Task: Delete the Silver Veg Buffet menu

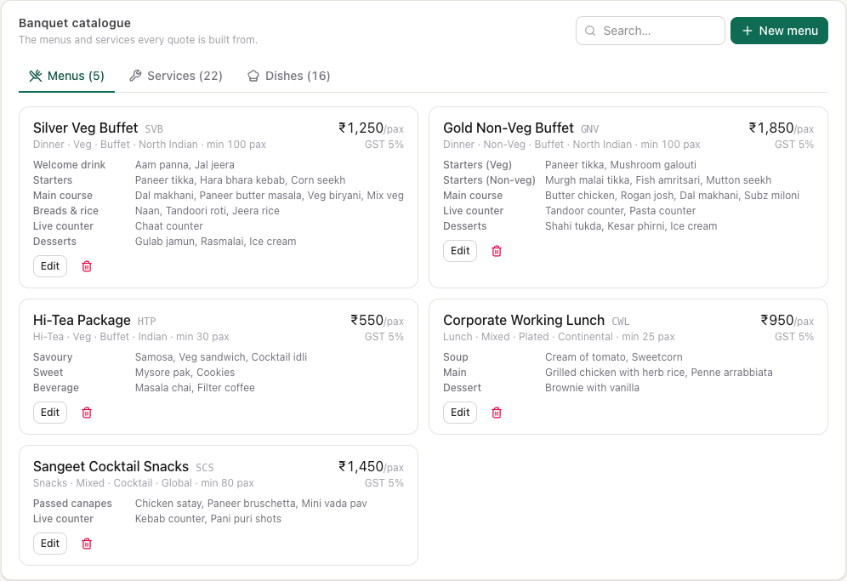Action: 87,266
